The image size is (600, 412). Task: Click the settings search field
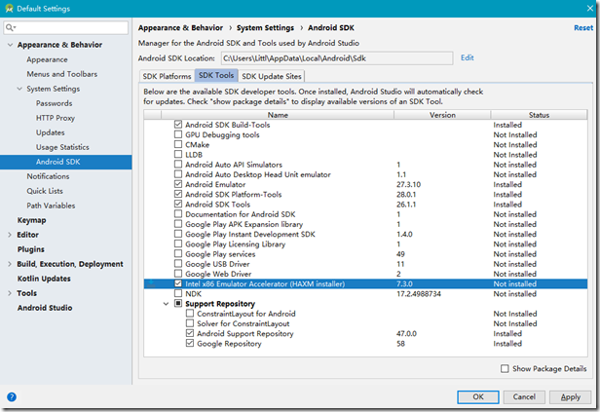pyautogui.click(x=66, y=27)
